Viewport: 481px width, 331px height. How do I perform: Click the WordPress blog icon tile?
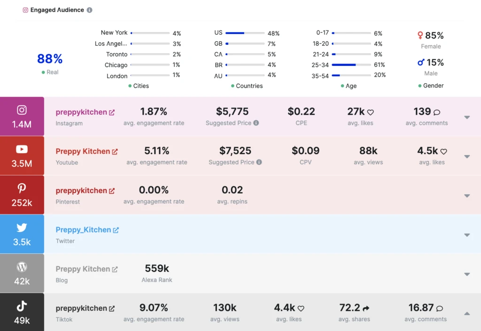click(22, 273)
